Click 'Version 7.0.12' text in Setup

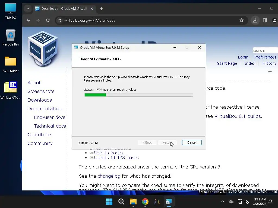[x=88, y=143]
